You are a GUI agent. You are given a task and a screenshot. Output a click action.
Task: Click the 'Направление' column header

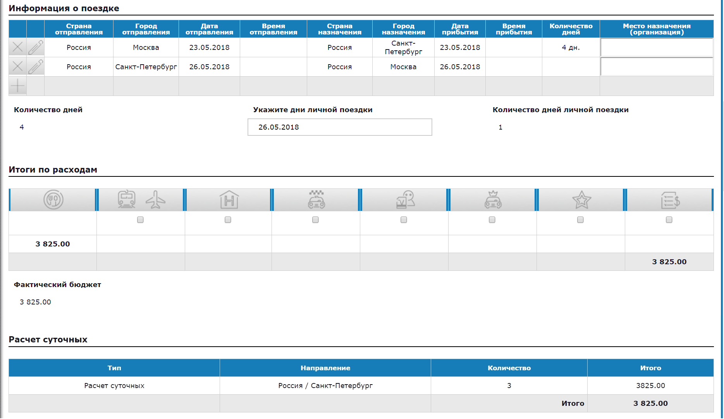325,368
